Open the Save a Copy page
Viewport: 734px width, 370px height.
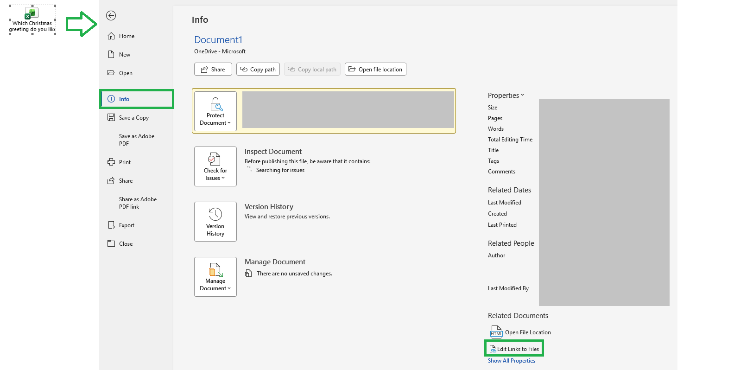point(134,118)
